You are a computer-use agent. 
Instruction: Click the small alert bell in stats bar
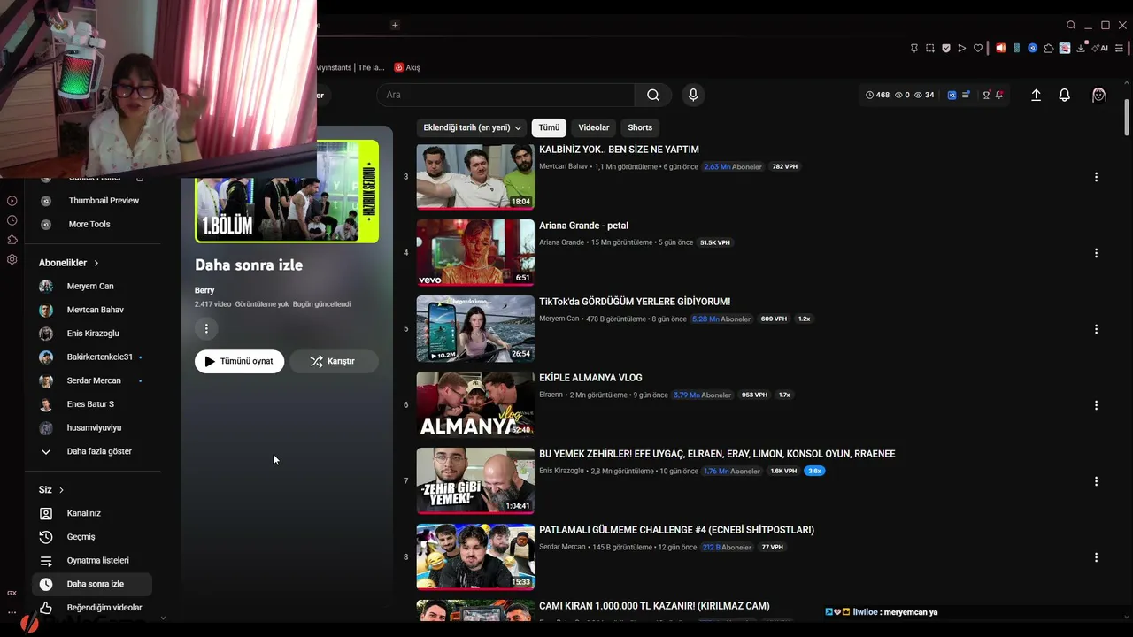click(x=999, y=95)
